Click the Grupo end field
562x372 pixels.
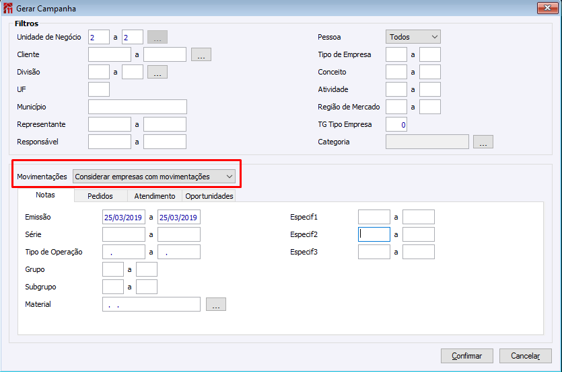coord(147,269)
